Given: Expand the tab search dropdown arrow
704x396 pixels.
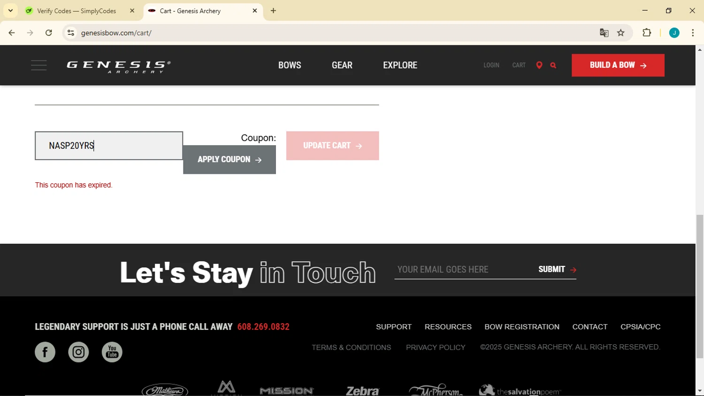Looking at the screenshot, I should point(10,11).
